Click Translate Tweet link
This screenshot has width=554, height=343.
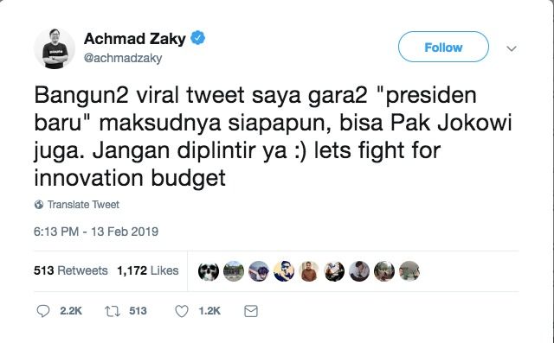point(83,205)
